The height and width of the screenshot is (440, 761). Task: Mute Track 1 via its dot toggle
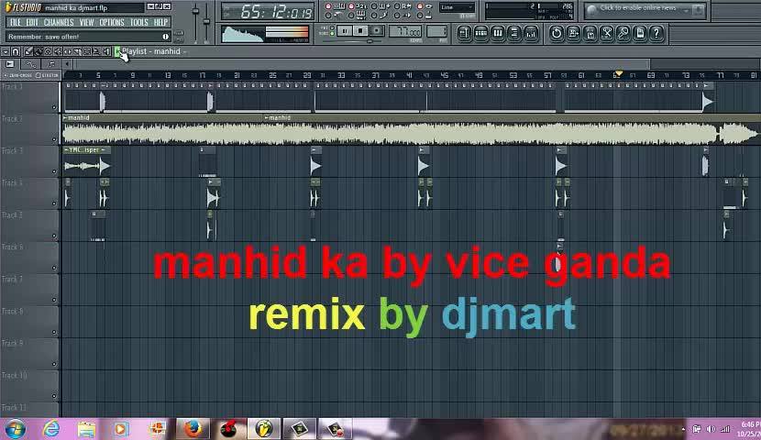[54, 107]
